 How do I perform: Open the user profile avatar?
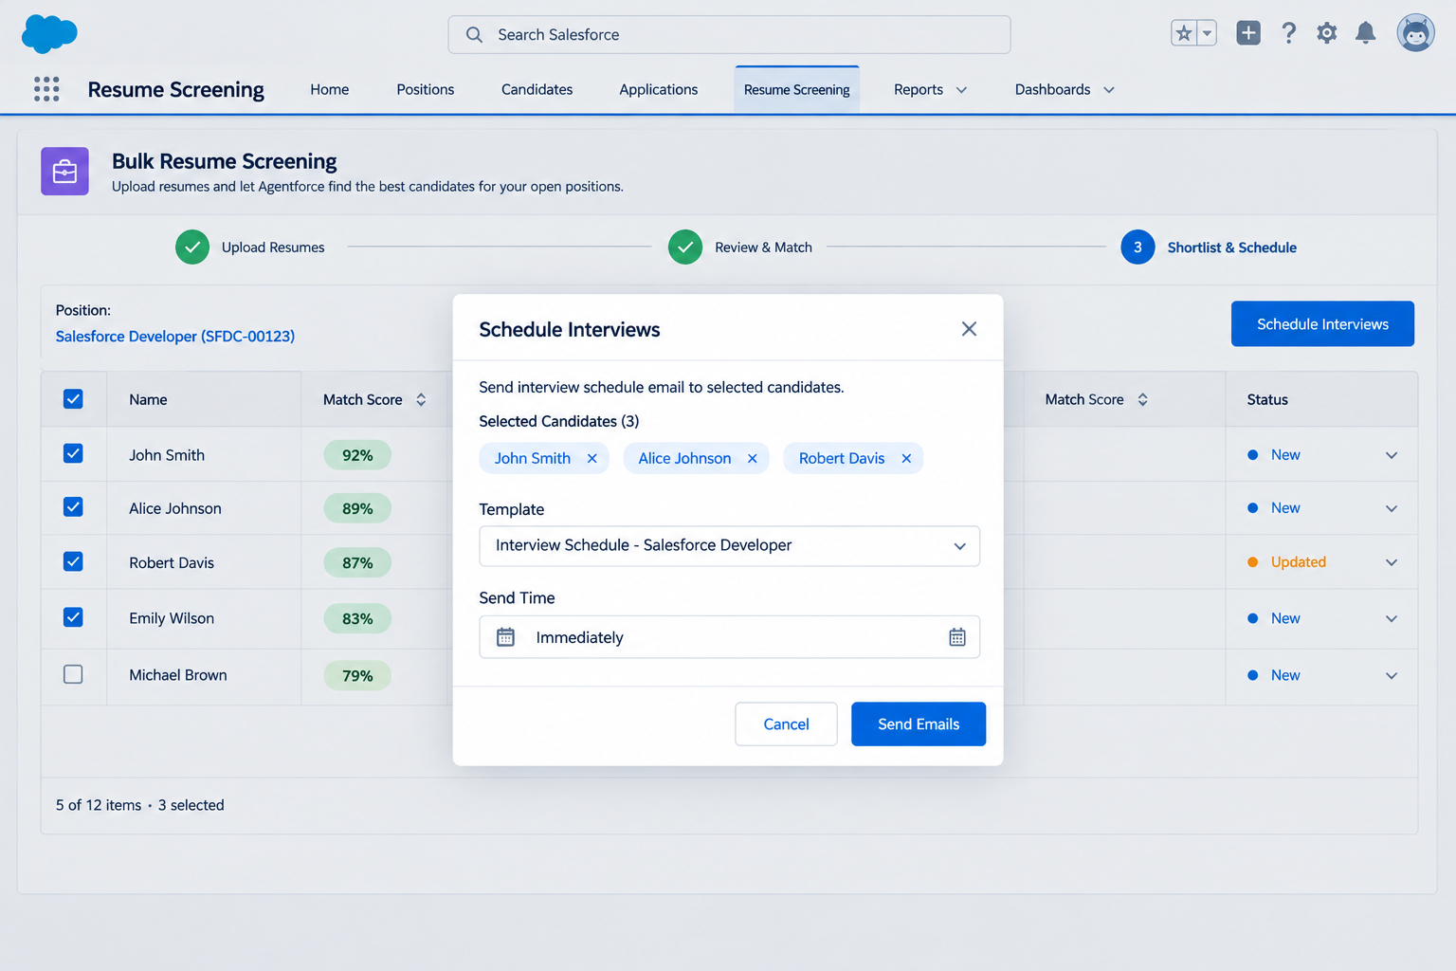pos(1415,33)
